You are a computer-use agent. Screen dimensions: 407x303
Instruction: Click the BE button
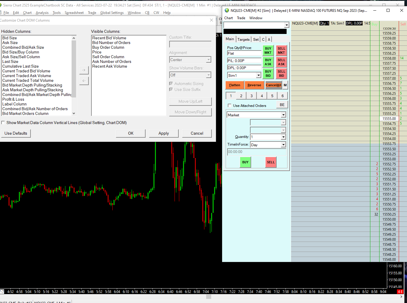(282, 105)
